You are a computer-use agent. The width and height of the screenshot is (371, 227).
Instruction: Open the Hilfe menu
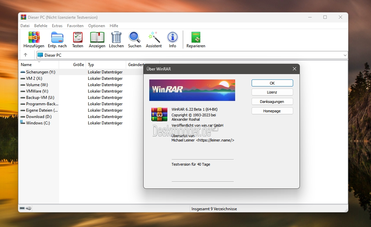pos(114,26)
